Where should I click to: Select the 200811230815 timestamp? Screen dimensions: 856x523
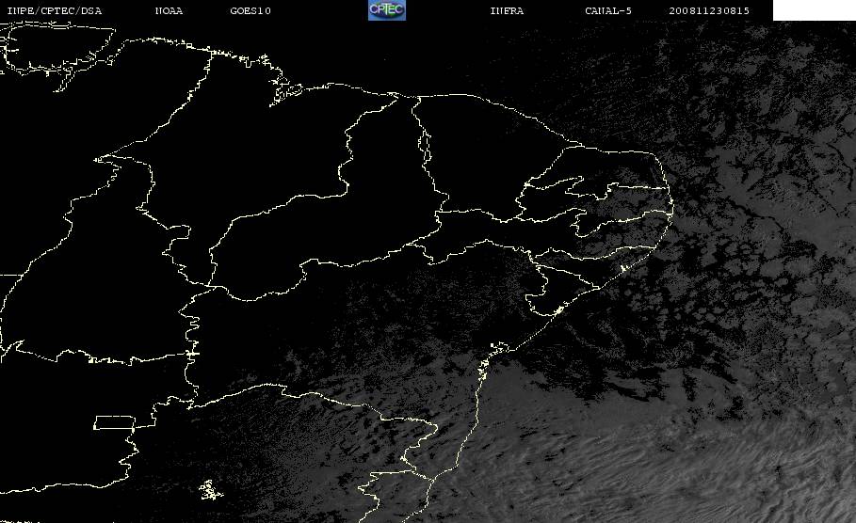[709, 11]
